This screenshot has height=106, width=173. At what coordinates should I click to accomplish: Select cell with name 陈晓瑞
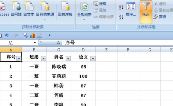click(x=59, y=66)
